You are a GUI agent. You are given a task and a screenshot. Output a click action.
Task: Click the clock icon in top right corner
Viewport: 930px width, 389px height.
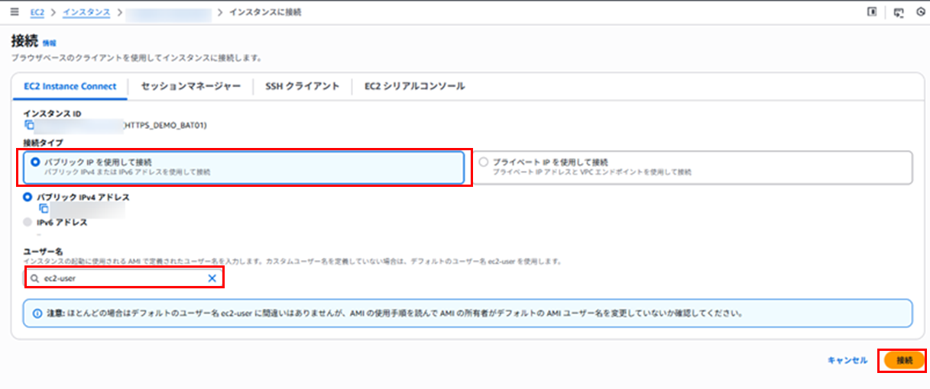[x=919, y=12]
